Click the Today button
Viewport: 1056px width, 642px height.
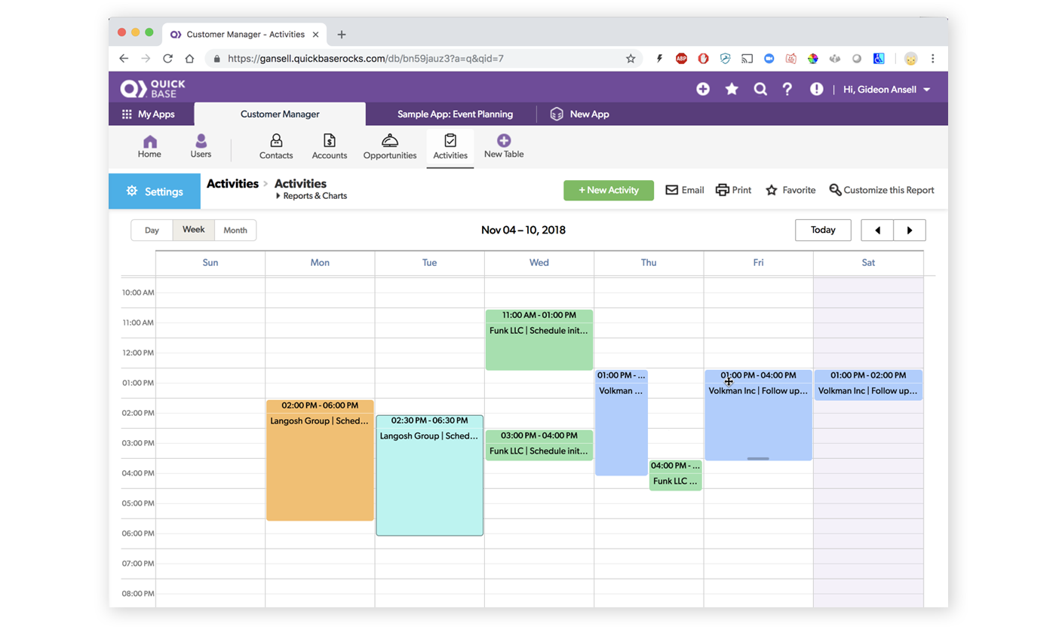coord(823,230)
